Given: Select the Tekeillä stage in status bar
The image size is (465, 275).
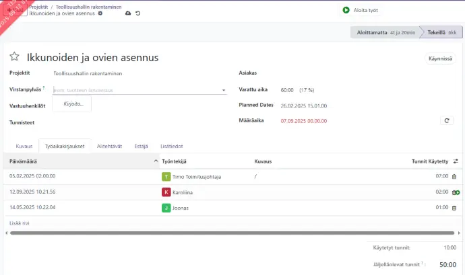Looking at the screenshot, I should click(437, 32).
